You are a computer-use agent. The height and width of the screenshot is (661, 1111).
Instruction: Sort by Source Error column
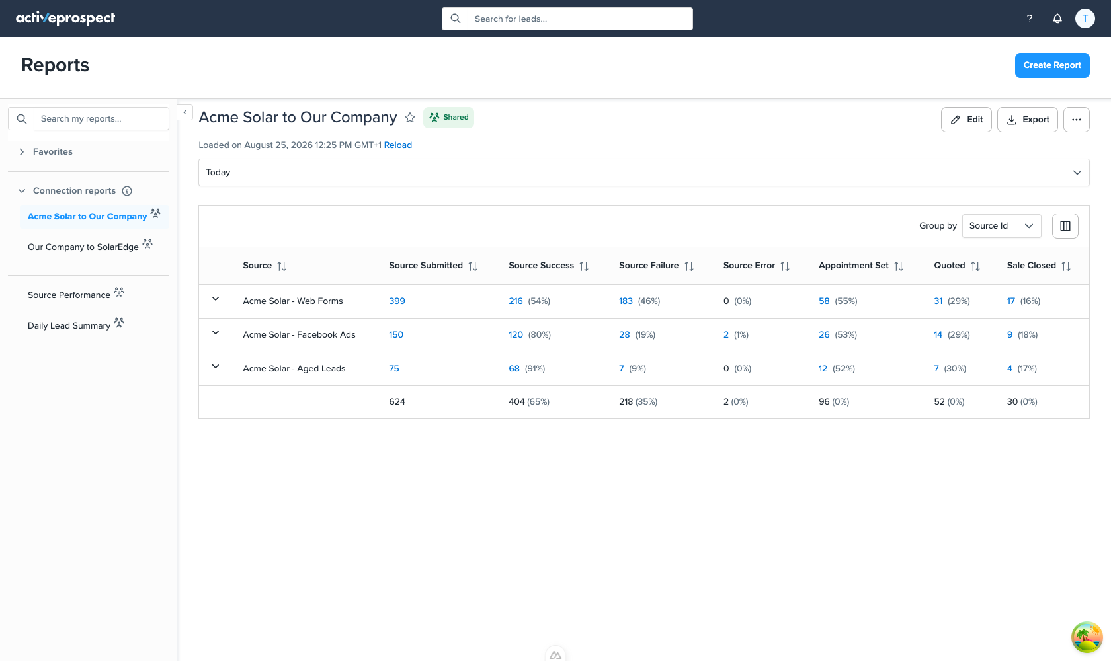(785, 266)
